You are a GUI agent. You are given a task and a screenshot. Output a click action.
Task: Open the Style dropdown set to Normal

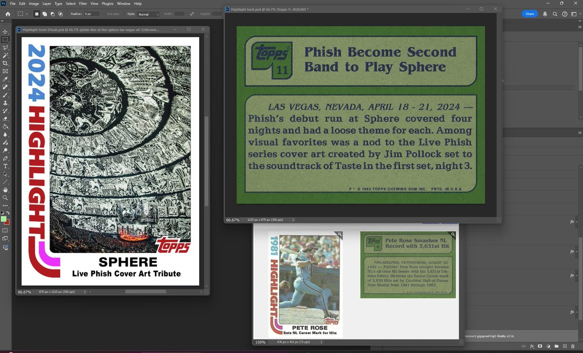tap(148, 15)
